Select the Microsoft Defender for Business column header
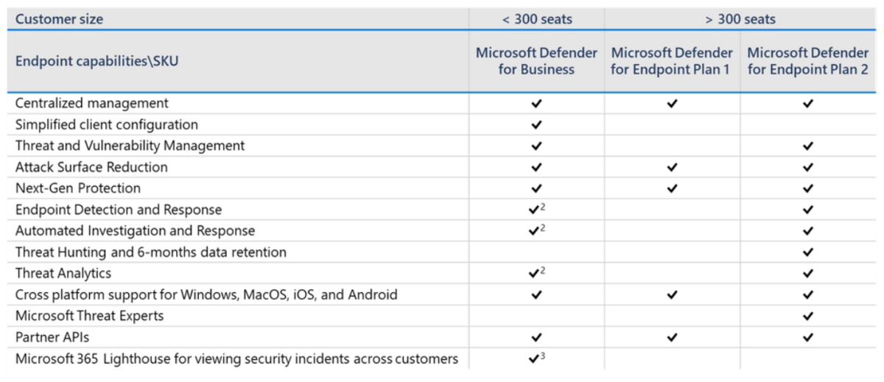Image resolution: width=884 pixels, height=382 pixels. (536, 61)
